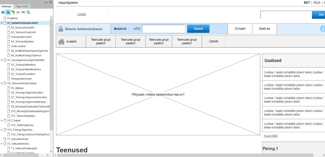Collapse the sitemap panel with the minimize dash
The image size is (325, 157).
tap(46, 2)
